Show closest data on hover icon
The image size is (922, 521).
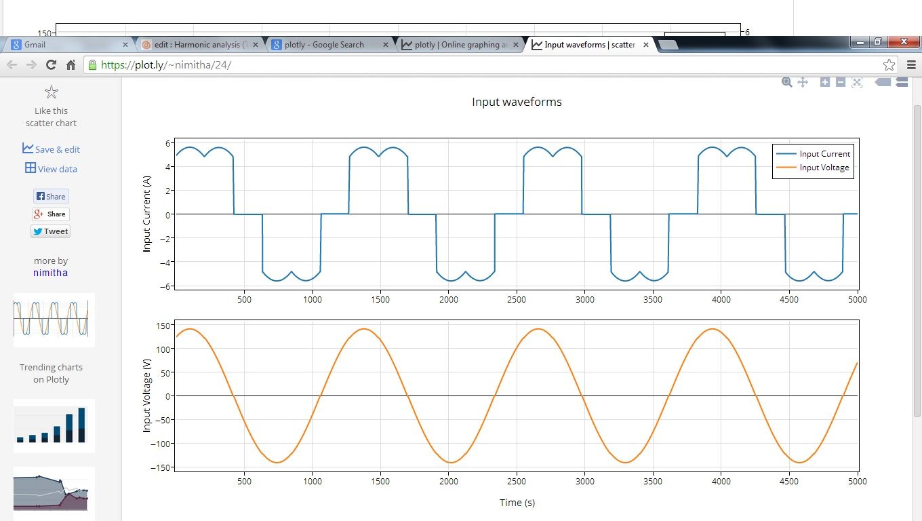(883, 82)
